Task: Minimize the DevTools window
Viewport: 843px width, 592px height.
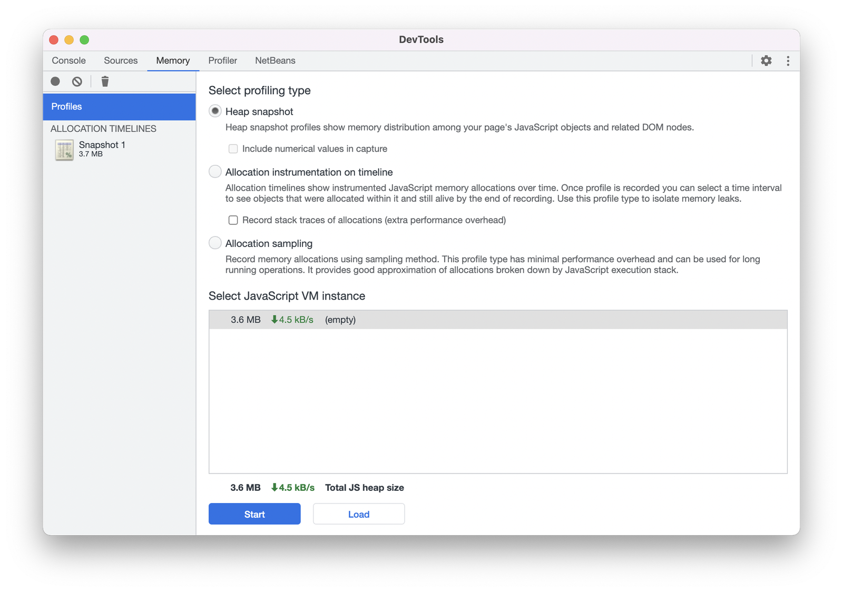Action: (x=69, y=40)
